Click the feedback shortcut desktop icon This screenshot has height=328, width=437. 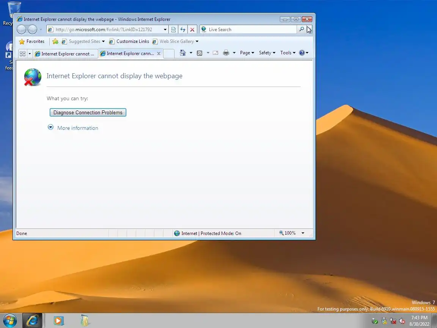click(x=9, y=55)
